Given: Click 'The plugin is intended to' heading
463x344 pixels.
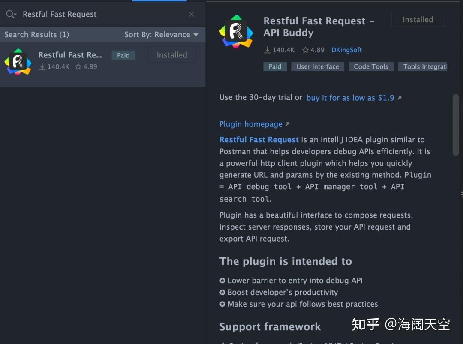Looking at the screenshot, I should coord(286,261).
